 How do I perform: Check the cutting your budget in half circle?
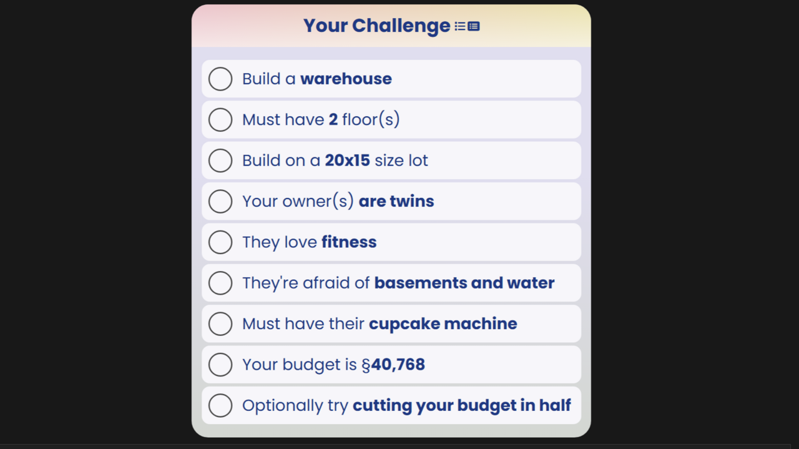click(x=220, y=405)
